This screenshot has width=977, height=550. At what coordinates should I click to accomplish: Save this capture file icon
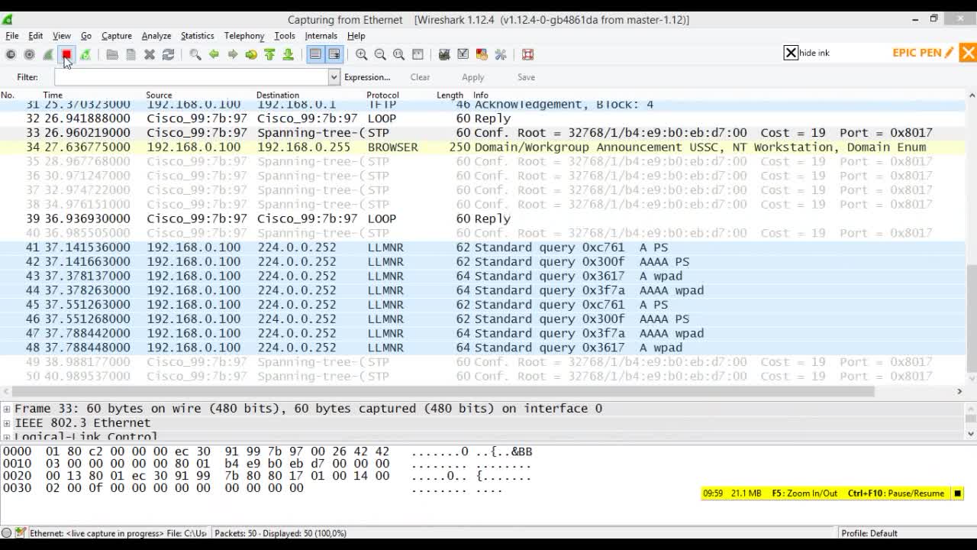[x=131, y=54]
